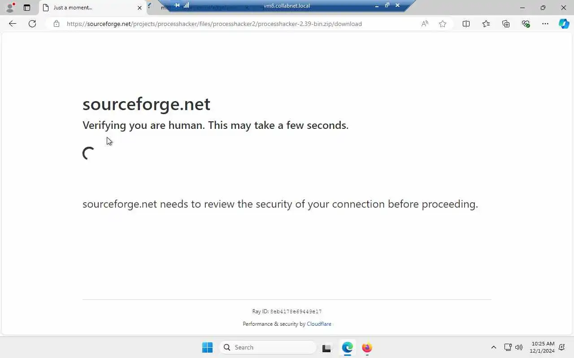Click the browser Back arrow
The width and height of the screenshot is (574, 358).
[x=13, y=24]
